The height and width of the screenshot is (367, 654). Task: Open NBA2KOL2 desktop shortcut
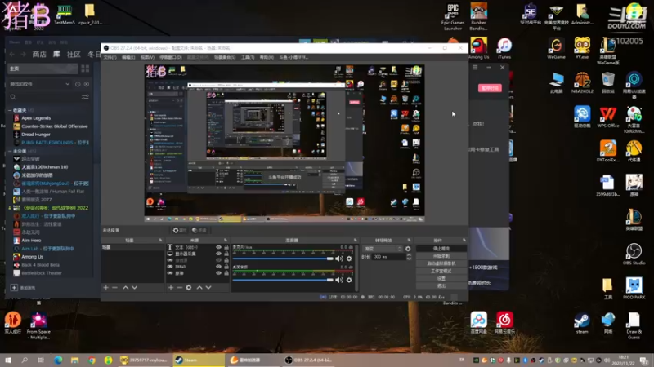tap(582, 83)
